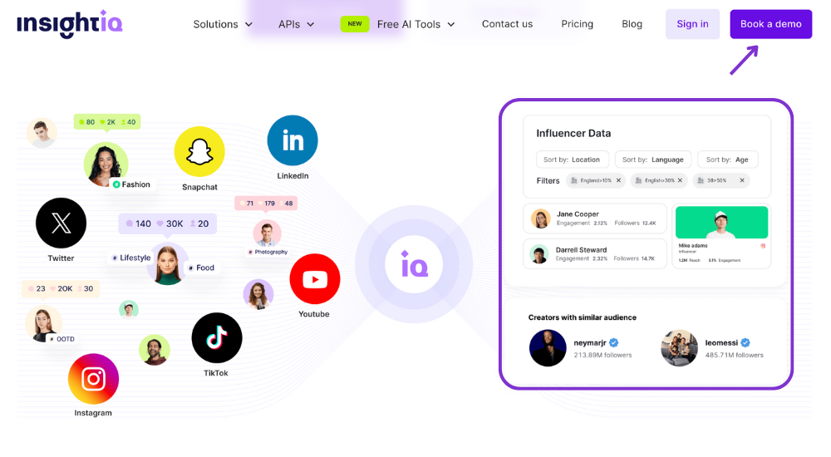Image resolution: width=831 pixels, height=457 pixels.
Task: Click Creators with similar audience heading
Action: (x=582, y=317)
